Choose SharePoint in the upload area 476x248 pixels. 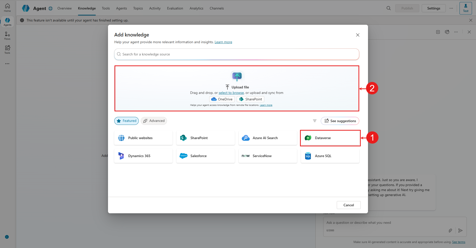click(x=250, y=99)
